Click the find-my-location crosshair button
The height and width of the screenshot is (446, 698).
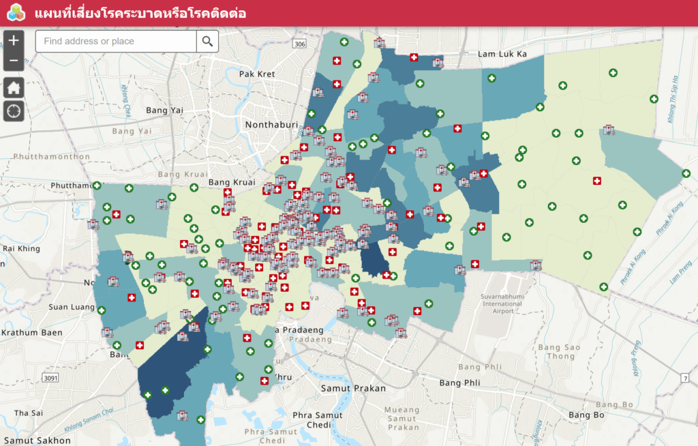(x=13, y=111)
